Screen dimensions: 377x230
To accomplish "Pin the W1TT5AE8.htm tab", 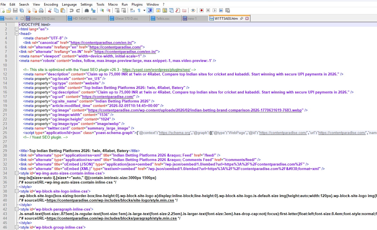I will 242,18.
